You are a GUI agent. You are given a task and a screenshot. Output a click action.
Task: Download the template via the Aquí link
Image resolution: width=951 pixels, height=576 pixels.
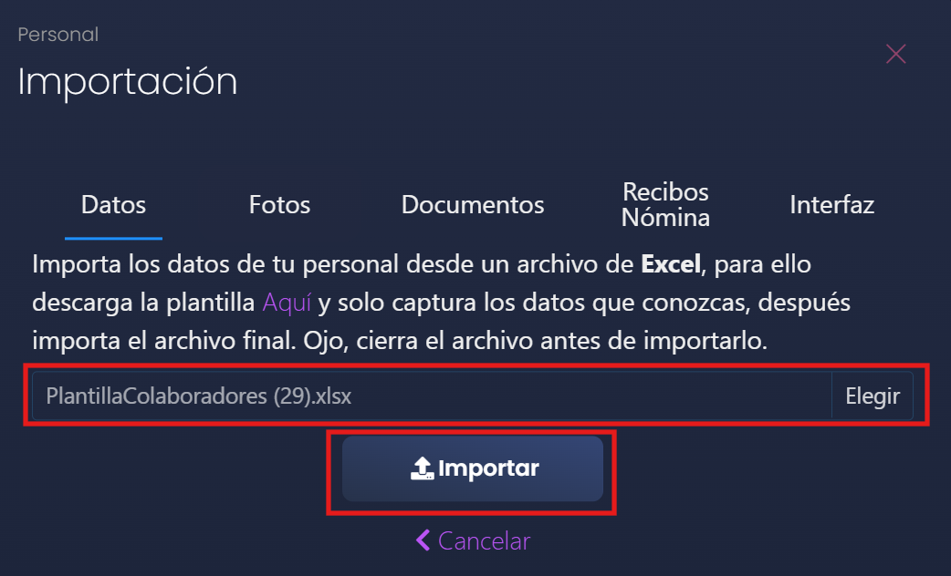coord(287,303)
